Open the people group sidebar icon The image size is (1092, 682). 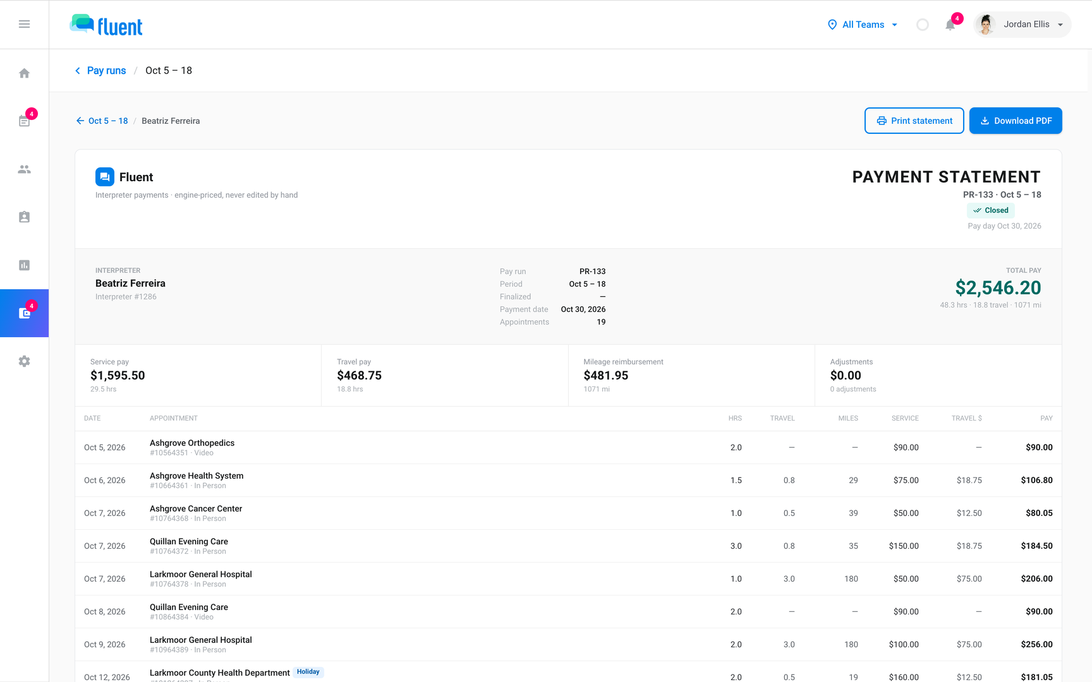click(24, 169)
